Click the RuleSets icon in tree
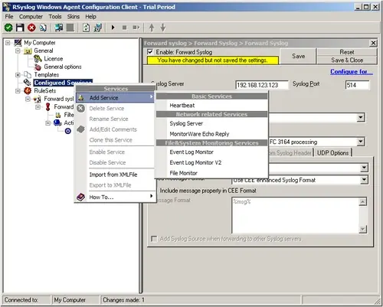The width and height of the screenshot is (383, 307). point(28,90)
